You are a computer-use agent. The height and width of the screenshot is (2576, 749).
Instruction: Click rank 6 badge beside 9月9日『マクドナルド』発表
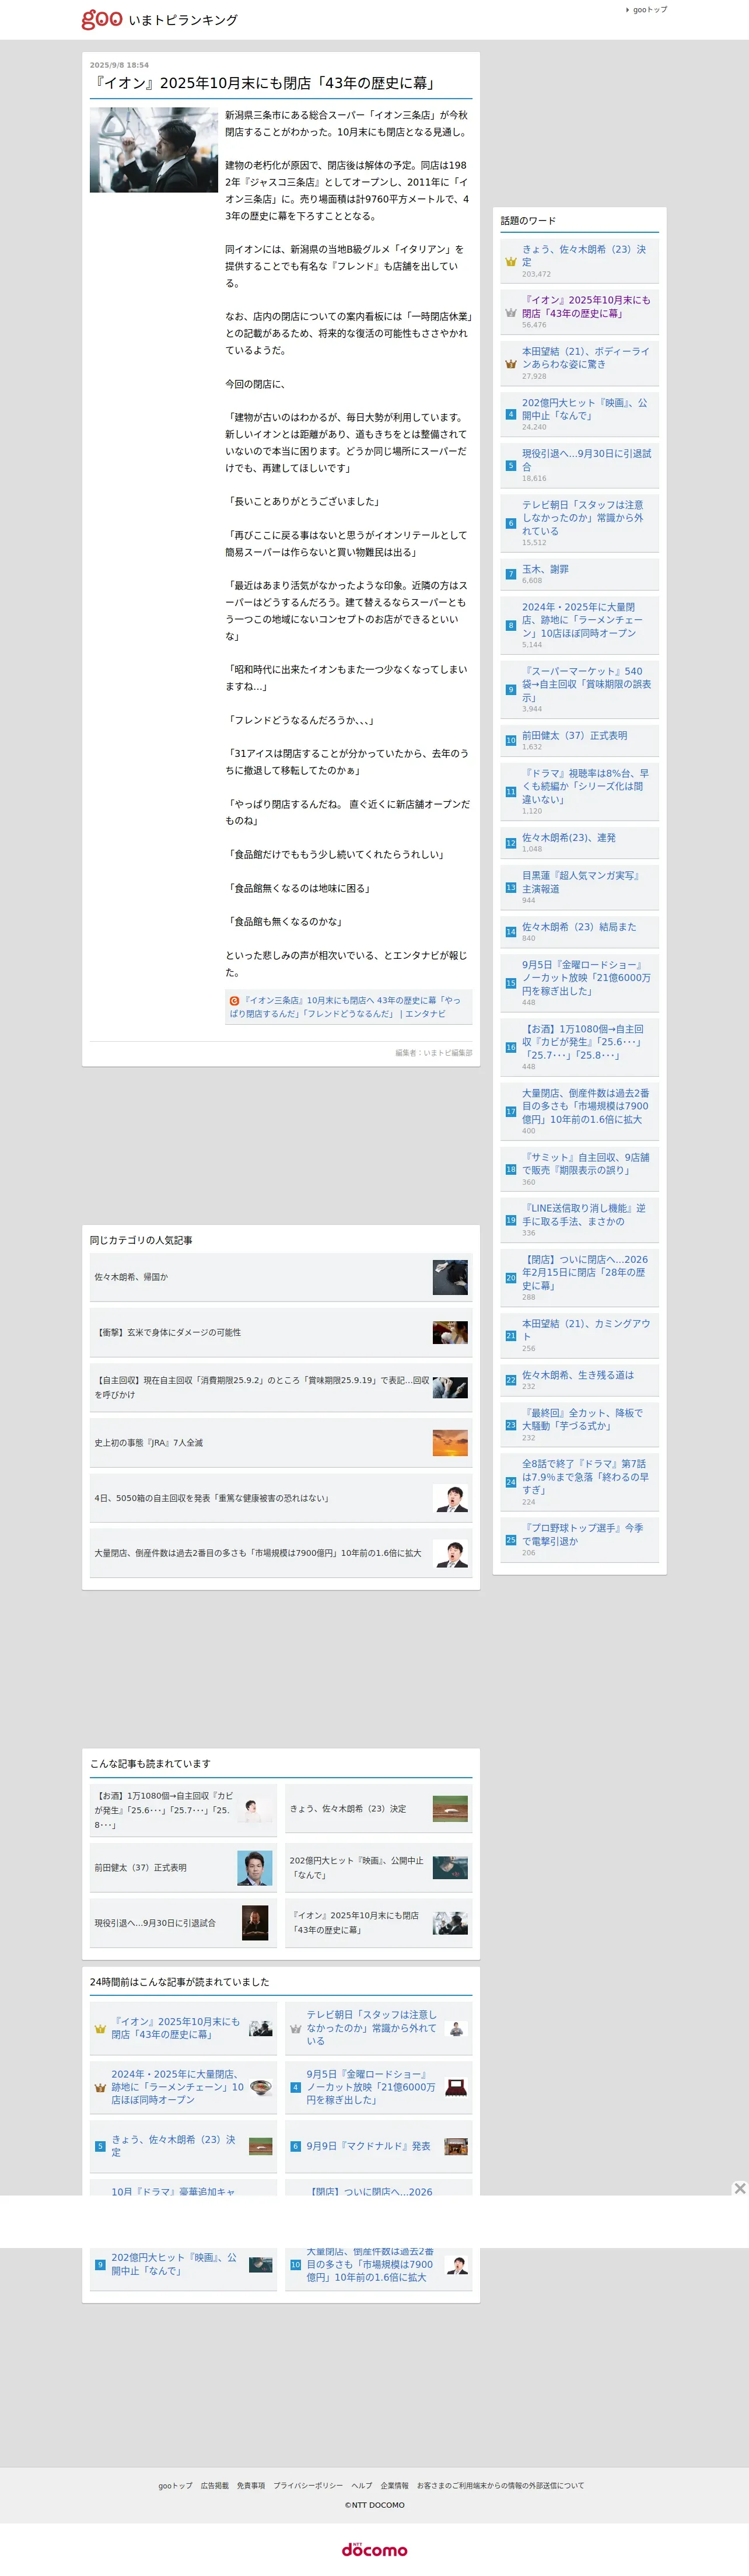tap(295, 2146)
